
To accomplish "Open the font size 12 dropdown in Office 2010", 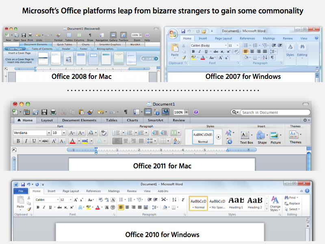I will (71, 200).
